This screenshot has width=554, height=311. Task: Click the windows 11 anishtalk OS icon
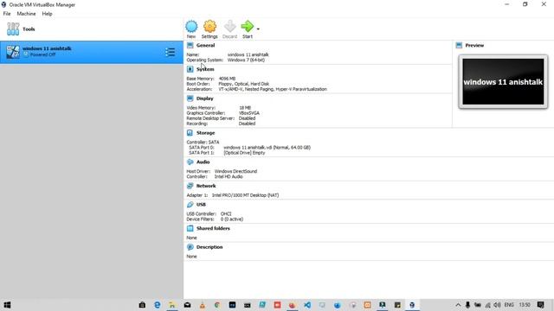click(13, 52)
